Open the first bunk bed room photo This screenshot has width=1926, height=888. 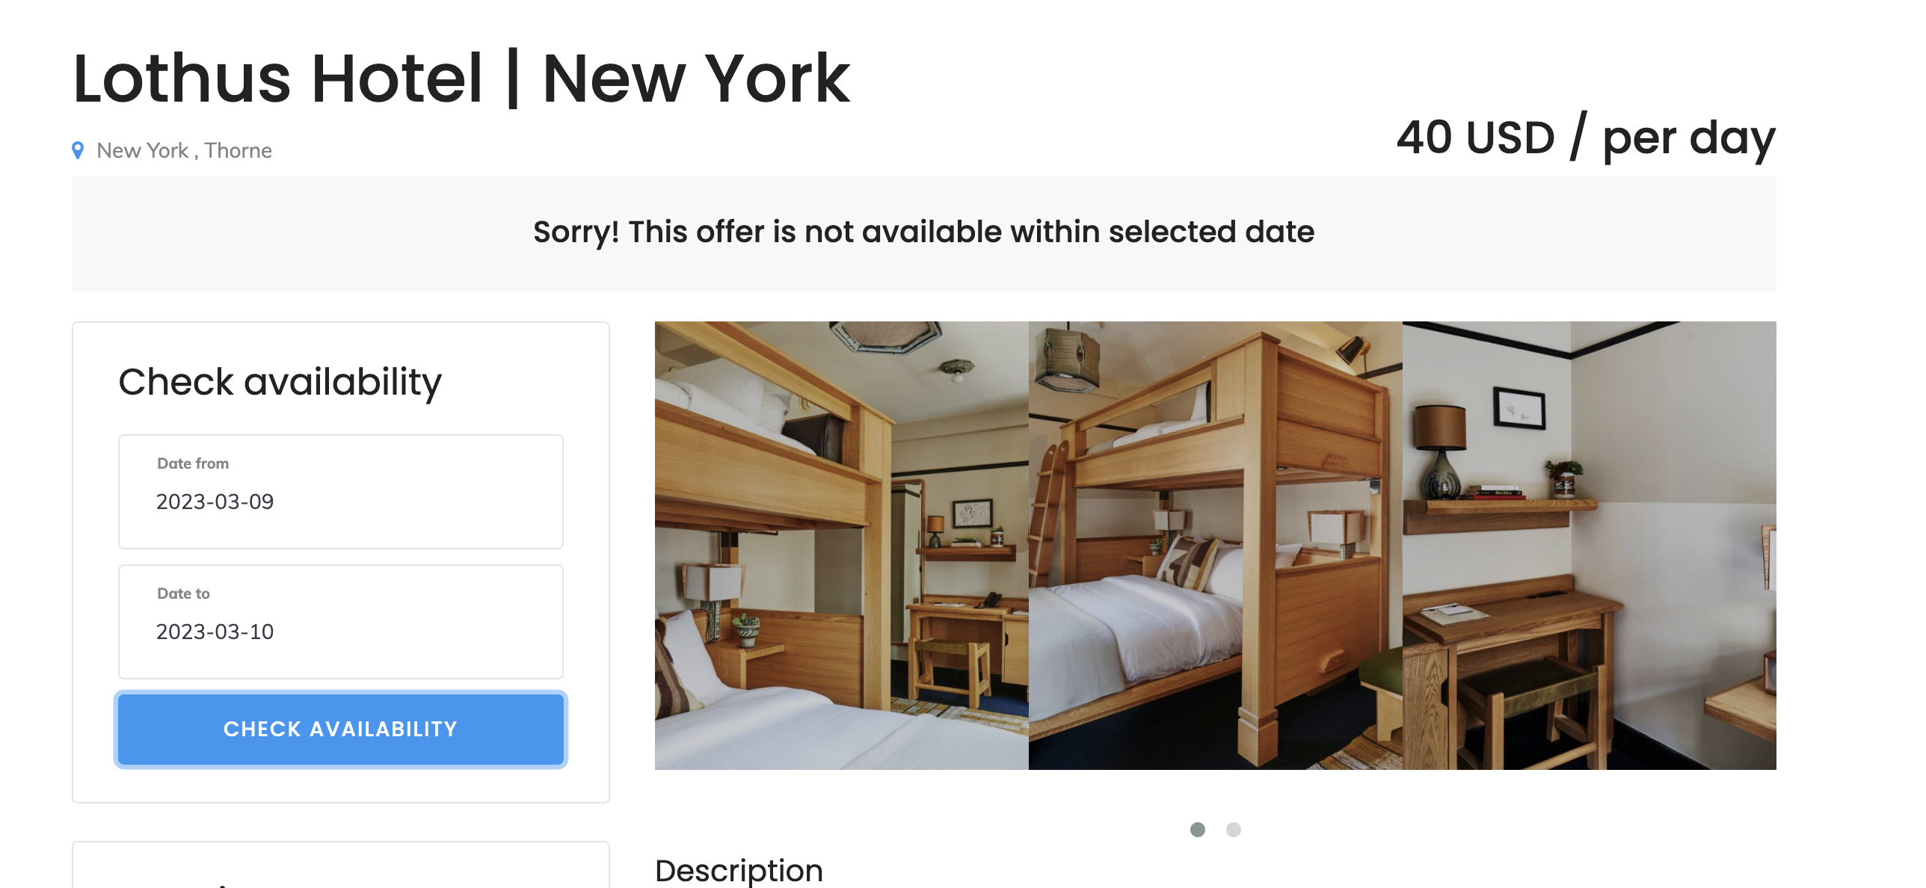pos(842,546)
